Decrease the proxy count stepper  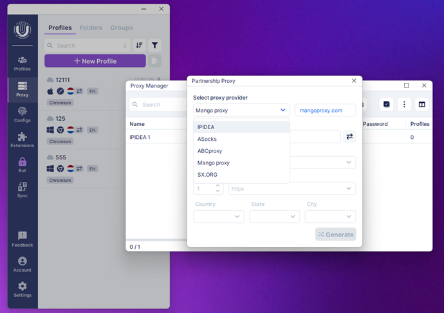coord(217,191)
